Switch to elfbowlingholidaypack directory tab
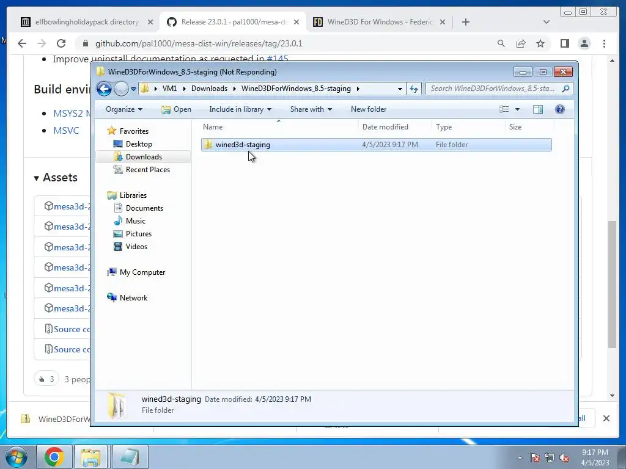The width and height of the screenshot is (626, 469). (x=87, y=22)
